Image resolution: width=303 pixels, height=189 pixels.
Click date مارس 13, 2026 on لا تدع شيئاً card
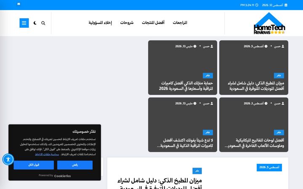tap(186, 103)
